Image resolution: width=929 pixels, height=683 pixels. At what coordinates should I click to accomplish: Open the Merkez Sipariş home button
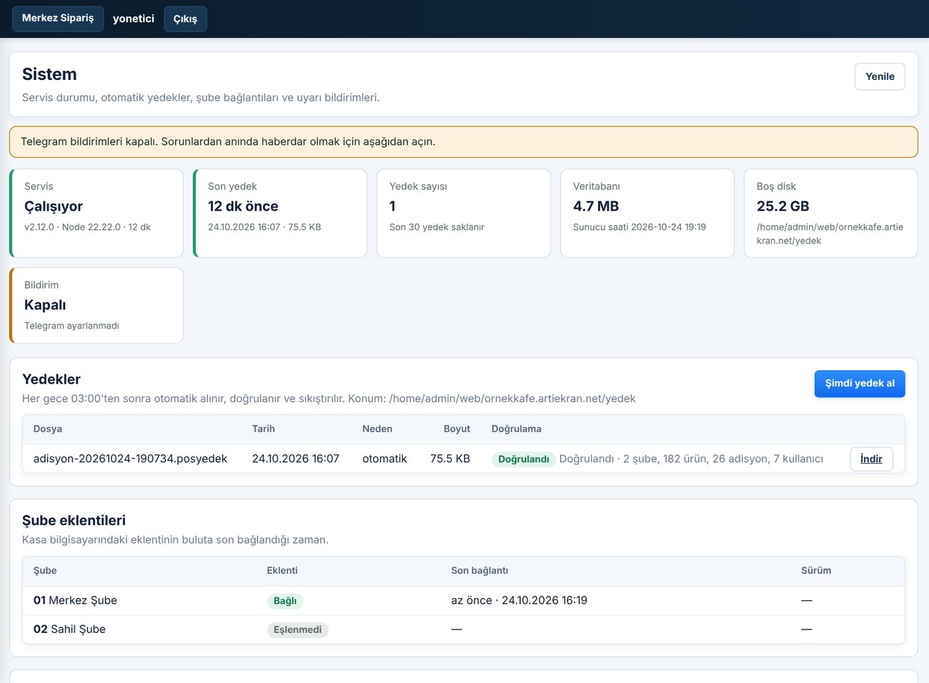point(58,19)
